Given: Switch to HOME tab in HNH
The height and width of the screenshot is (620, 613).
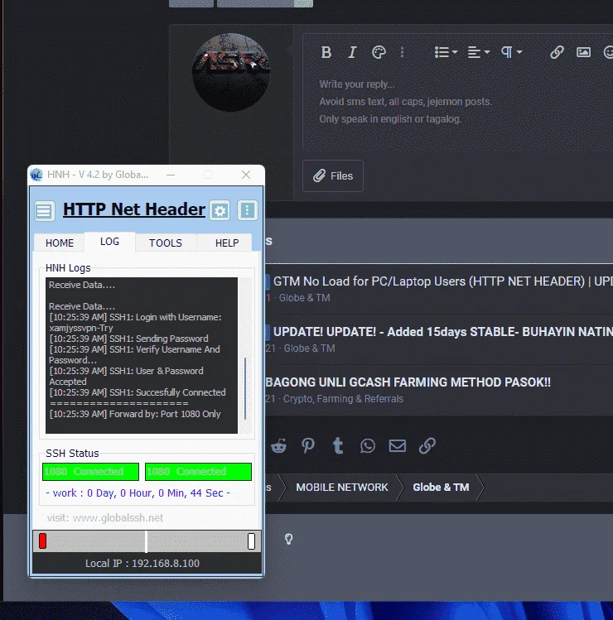Looking at the screenshot, I should [60, 243].
